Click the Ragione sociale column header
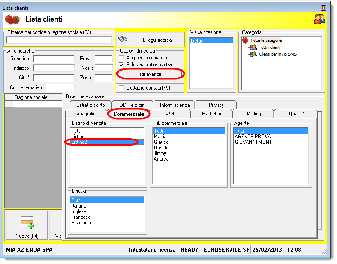 pos(38,97)
